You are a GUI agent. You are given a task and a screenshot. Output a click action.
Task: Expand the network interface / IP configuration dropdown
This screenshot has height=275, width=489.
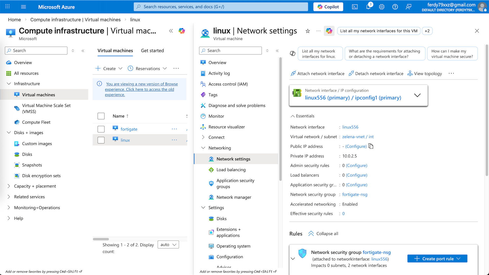tap(417, 95)
